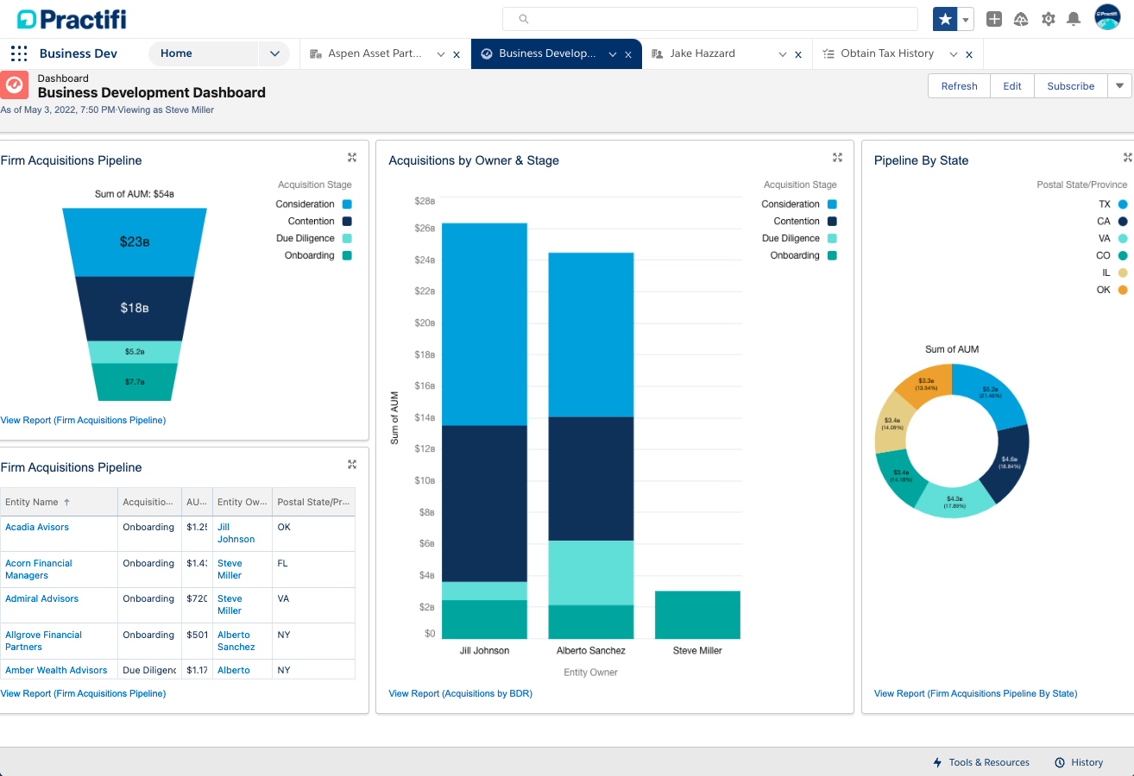Expand the Firm Acquisitions Pipeline table widget
The image size is (1134, 776).
(x=352, y=465)
